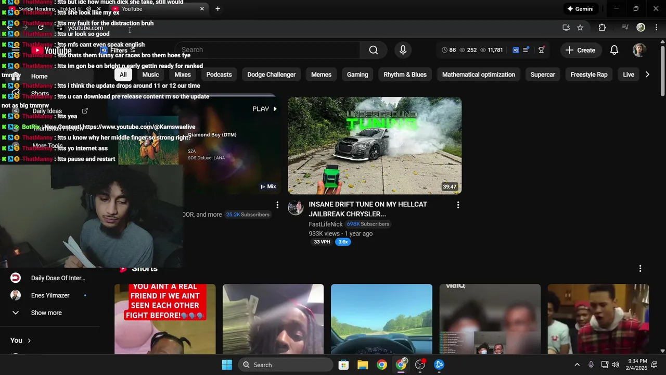Select the Rhythm & Blues chip
Screen dimensions: 666x375
click(x=405, y=74)
